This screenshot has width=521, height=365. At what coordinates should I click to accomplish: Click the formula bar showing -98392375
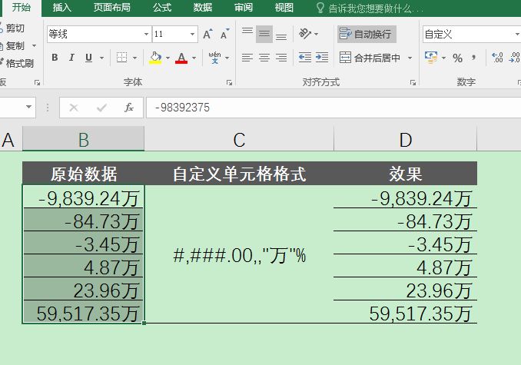coord(334,108)
